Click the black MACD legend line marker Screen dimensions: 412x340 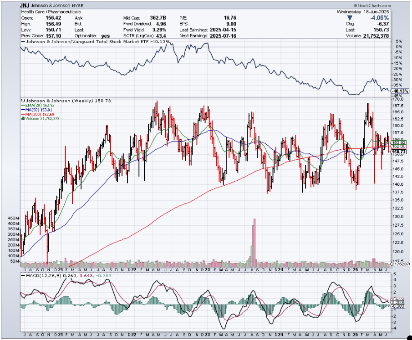(23, 276)
